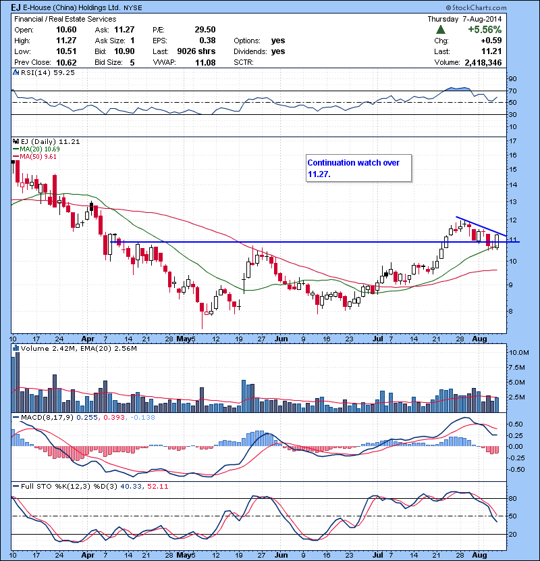Click the 'Apr' label on the price chart axis
Image resolution: width=540 pixels, height=561 pixels.
pos(88,339)
